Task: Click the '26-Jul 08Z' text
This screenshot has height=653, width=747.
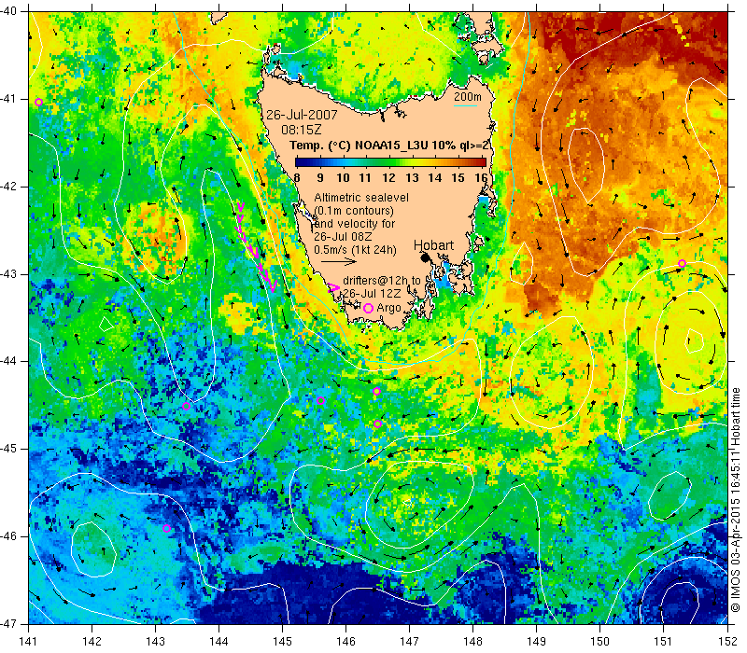Action: (343, 237)
